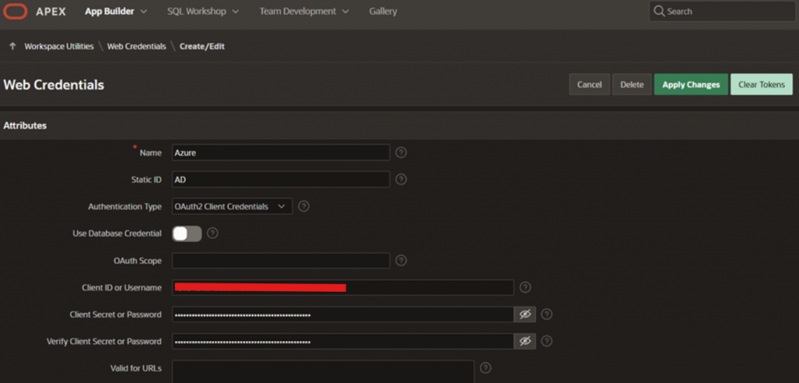Open help for Client Secret or Password
The height and width of the screenshot is (383, 799).
[546, 314]
